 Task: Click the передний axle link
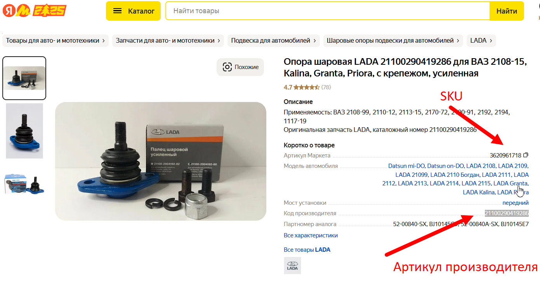click(516, 203)
